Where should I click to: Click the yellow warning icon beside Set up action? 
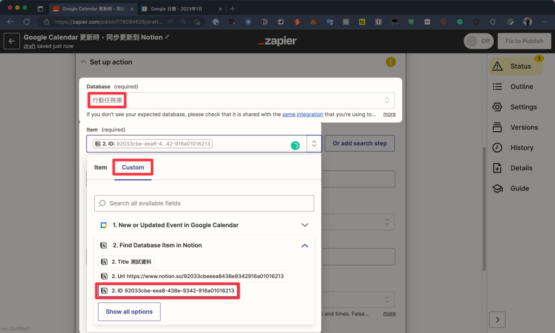tap(391, 62)
